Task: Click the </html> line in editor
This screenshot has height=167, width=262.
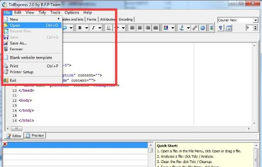Action: 26,121
